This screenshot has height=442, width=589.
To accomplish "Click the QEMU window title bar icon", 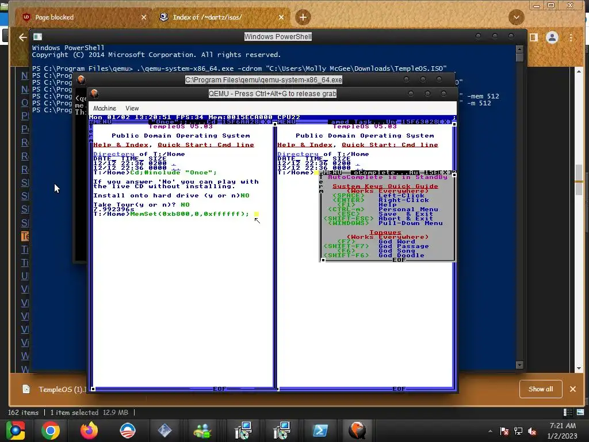I will 94,94.
